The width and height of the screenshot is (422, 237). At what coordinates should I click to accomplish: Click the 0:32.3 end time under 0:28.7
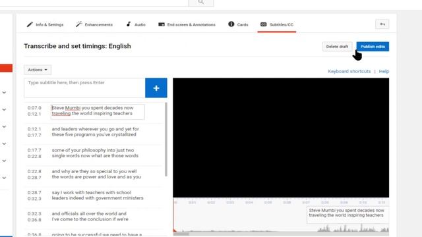(34, 199)
